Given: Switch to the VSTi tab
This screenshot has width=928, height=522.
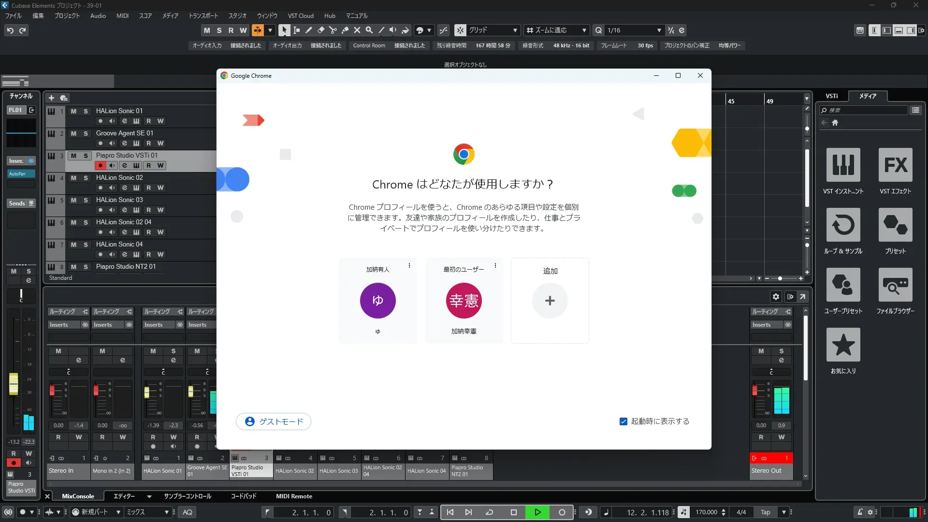Looking at the screenshot, I should point(831,96).
